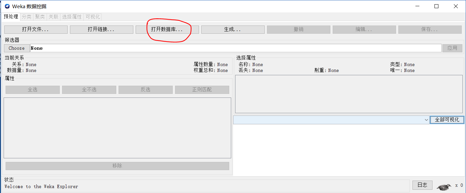Click the 关系: None label
This screenshot has height=193, width=466.
pyautogui.click(x=24, y=65)
